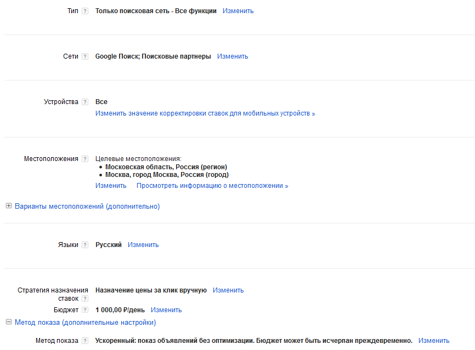Click help icon next to Тип
Viewport: 475px width, 350px height.
[x=84, y=11]
